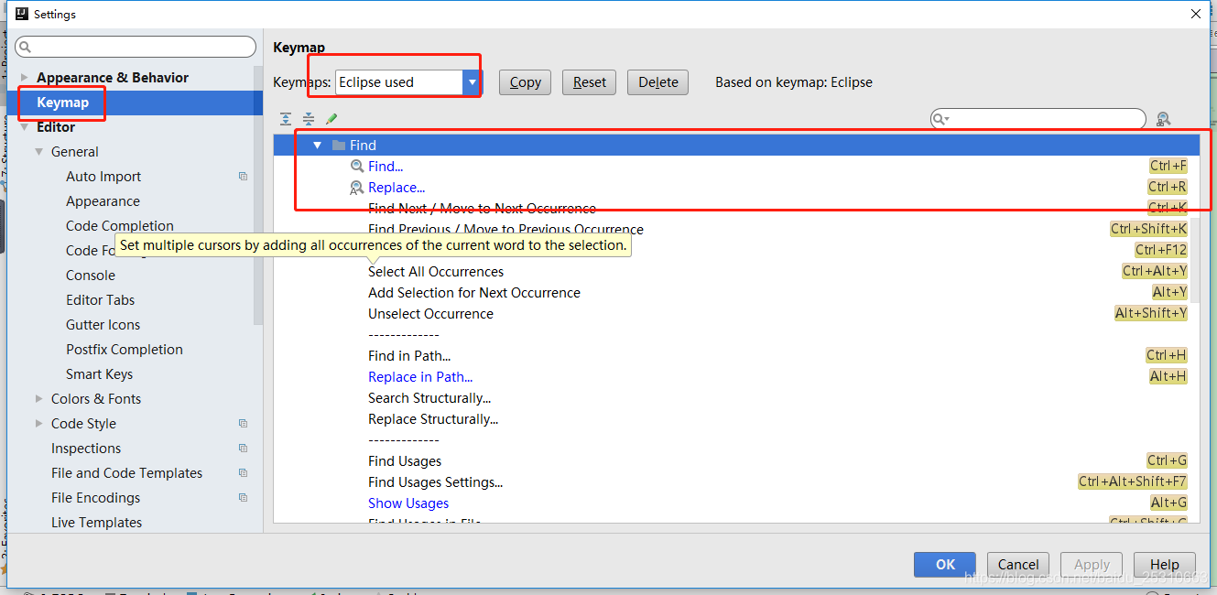This screenshot has height=595, width=1217.
Task: Select the Find... action row
Action: [736, 167]
